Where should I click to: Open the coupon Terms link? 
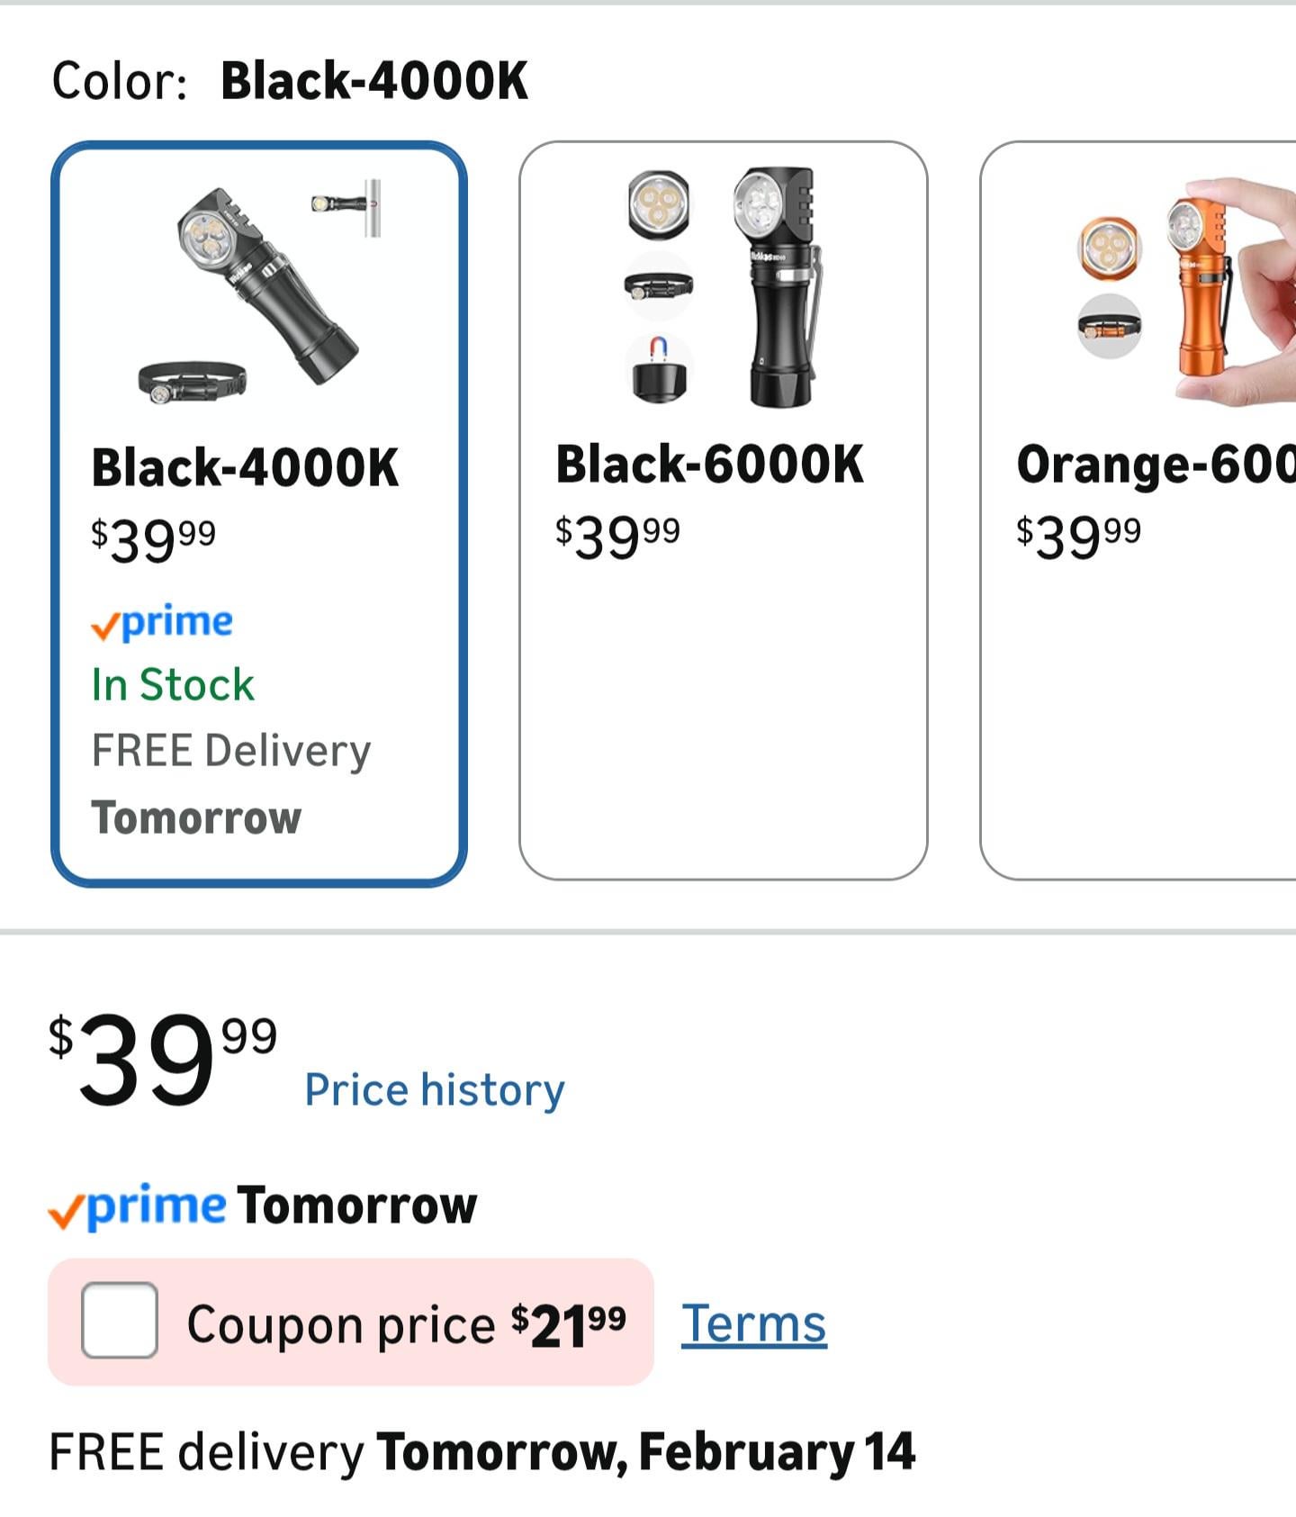(x=753, y=1323)
